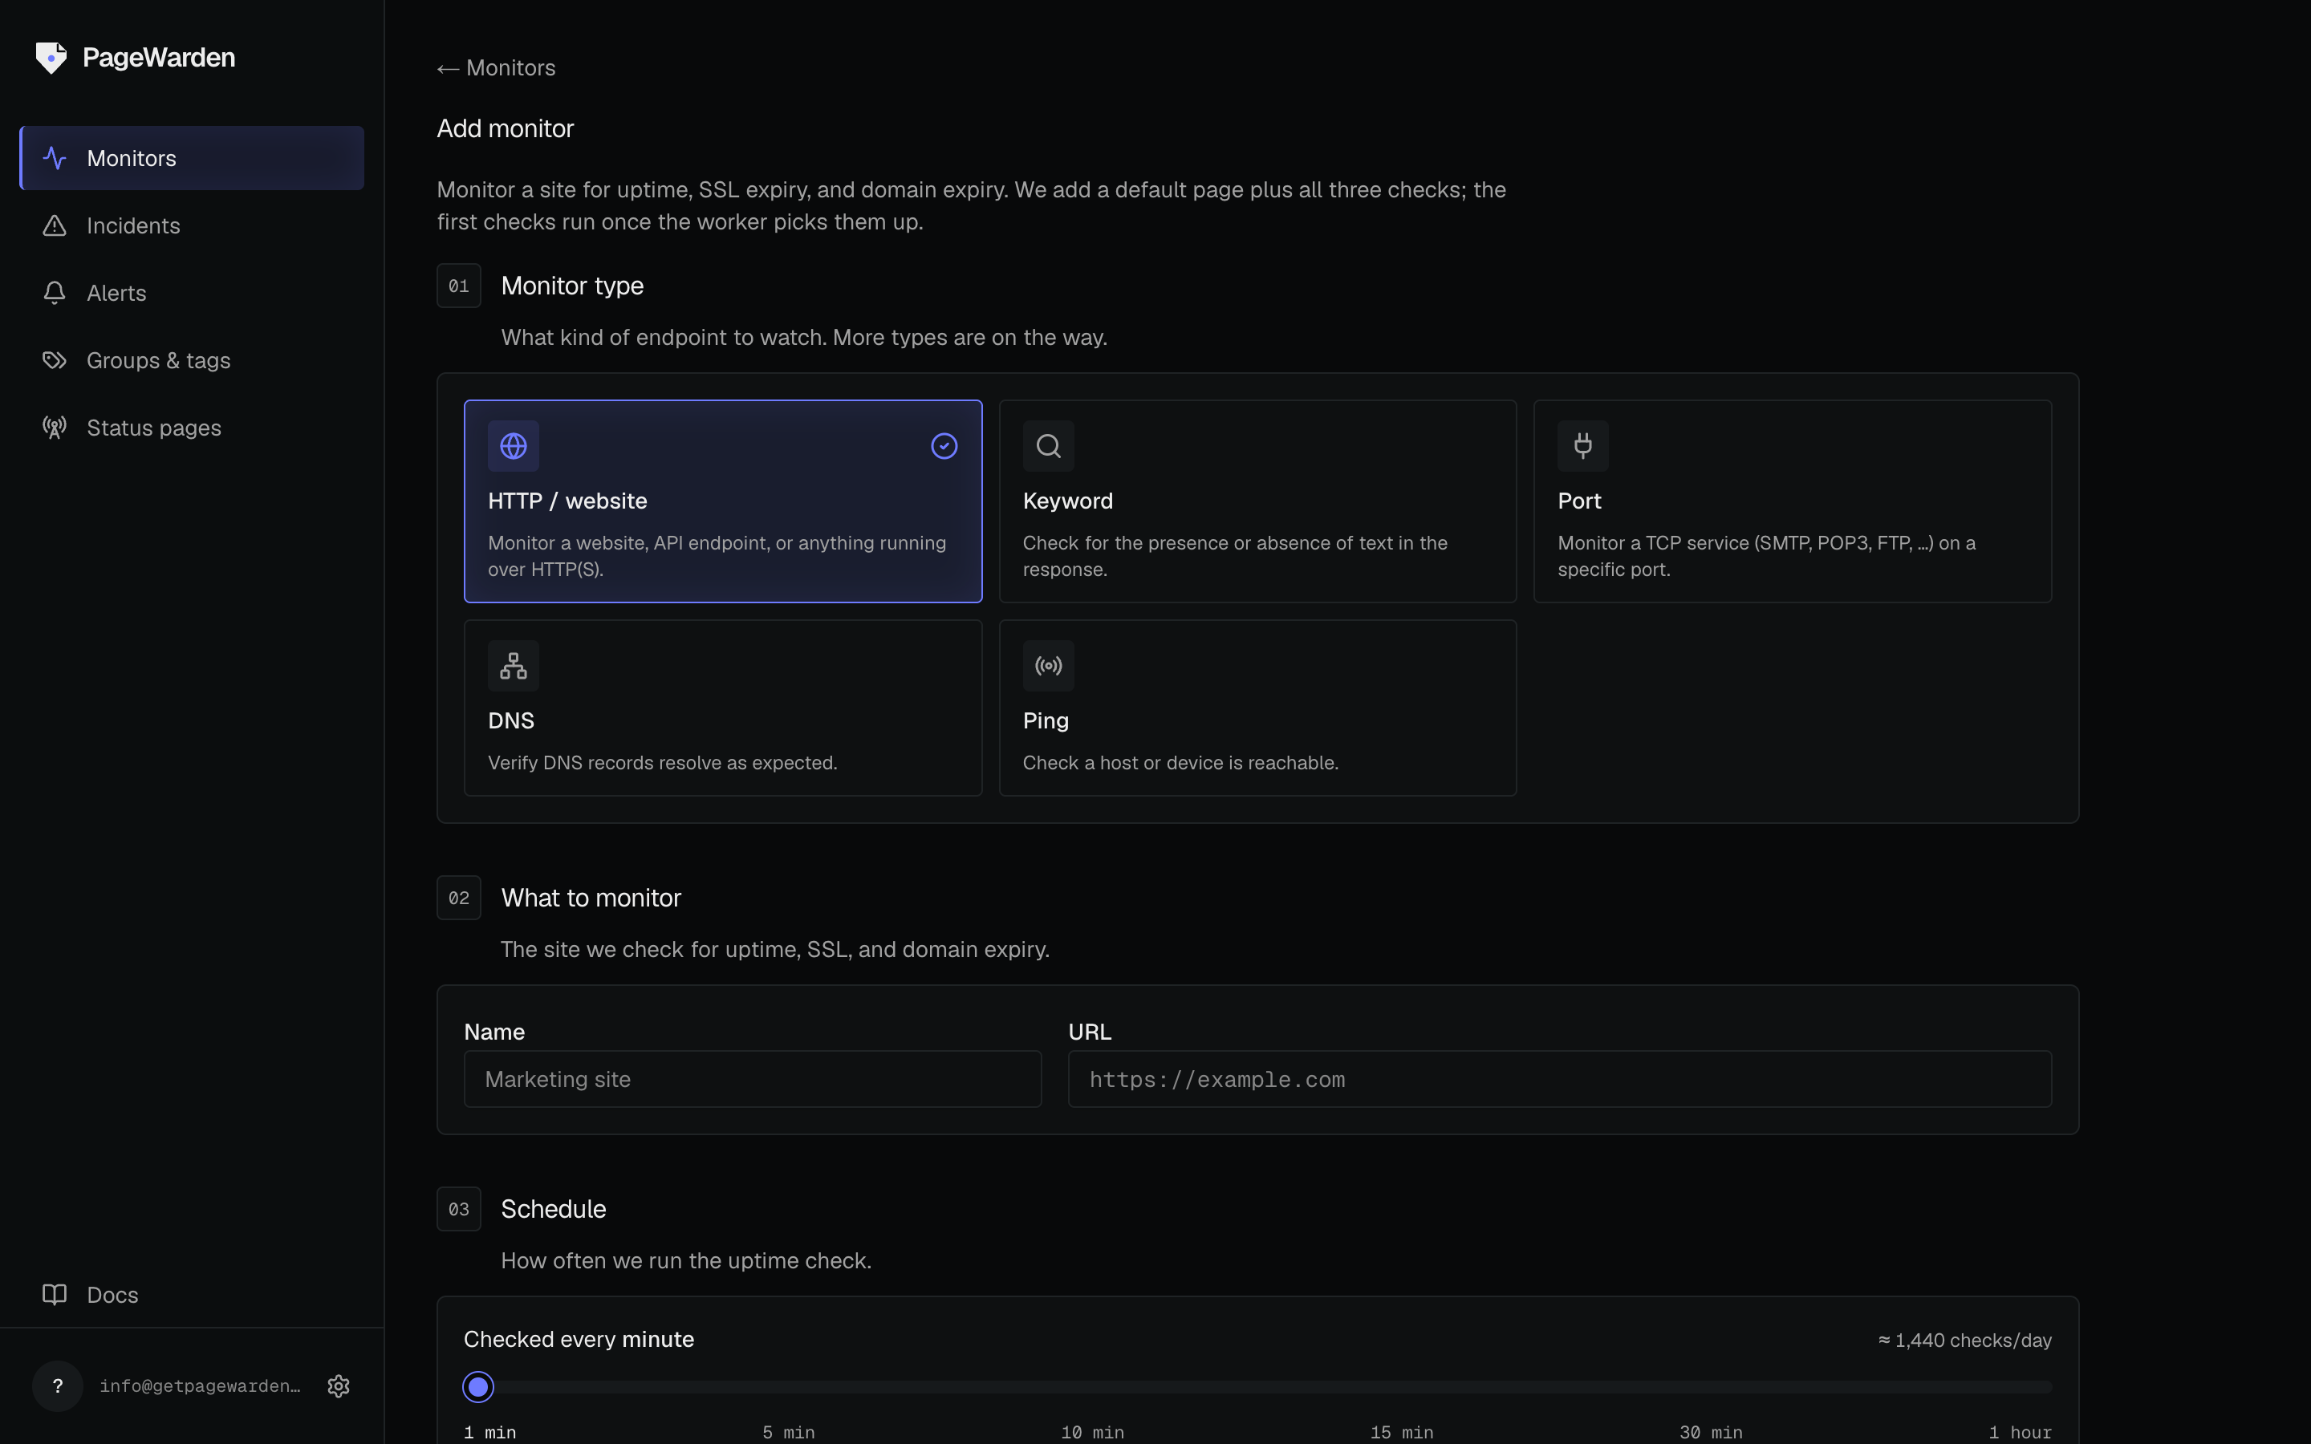The height and width of the screenshot is (1444, 2311).
Task: Go back via the Monitors link
Action: click(x=496, y=68)
